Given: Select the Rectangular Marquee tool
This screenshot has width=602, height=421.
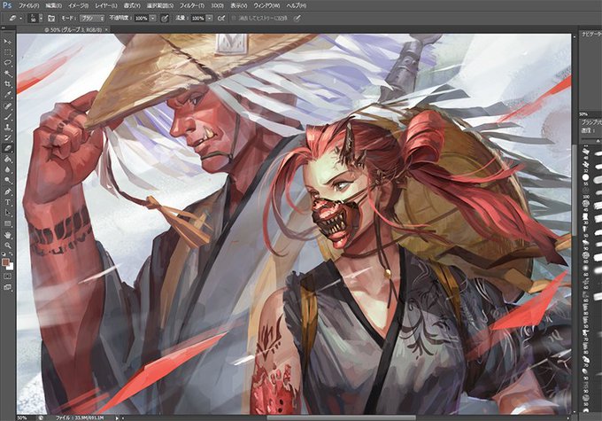Looking at the screenshot, I should [7, 52].
